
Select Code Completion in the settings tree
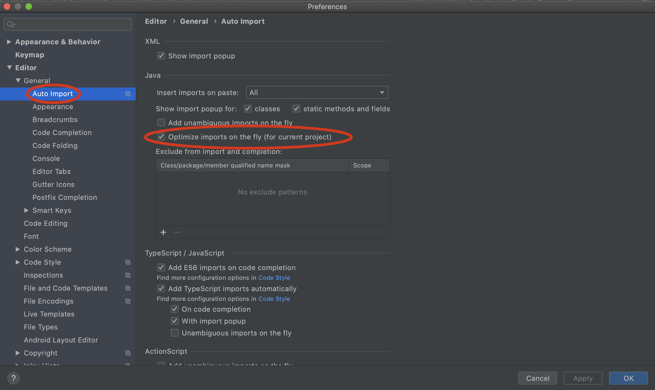coord(62,133)
